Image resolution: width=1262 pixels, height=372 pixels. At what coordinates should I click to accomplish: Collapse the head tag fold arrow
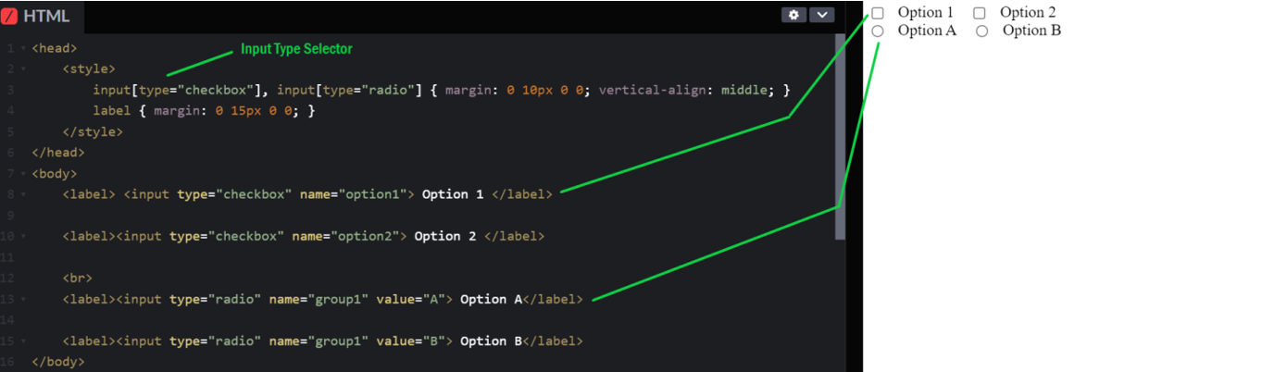(x=22, y=48)
